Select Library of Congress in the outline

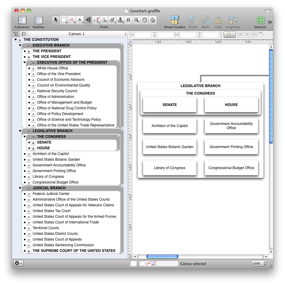tap(48, 177)
